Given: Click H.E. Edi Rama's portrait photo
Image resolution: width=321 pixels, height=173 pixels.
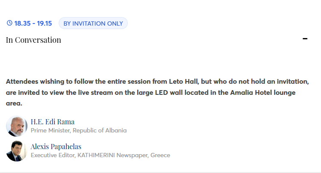Looking at the screenshot, I should pyautogui.click(x=17, y=126).
